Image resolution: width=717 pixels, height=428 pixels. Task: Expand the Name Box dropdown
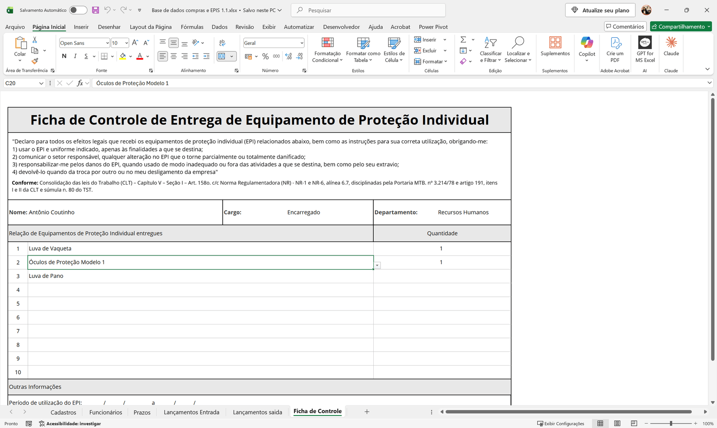coord(41,83)
